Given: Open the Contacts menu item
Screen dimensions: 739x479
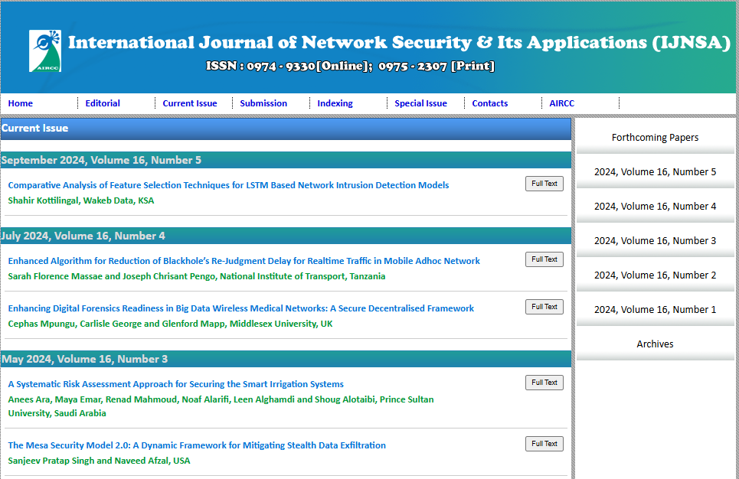Looking at the screenshot, I should (489, 103).
